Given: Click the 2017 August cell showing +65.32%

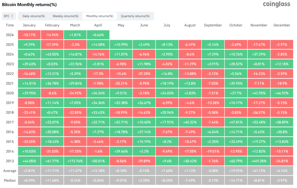Looking at the screenshot, I should pos(190,122).
